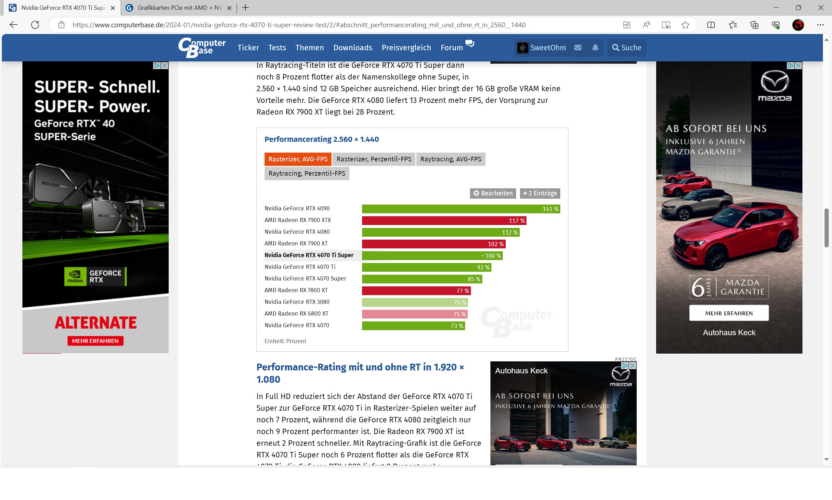
Task: Open the ComputerBase mail inbox icon
Action: [x=578, y=47]
